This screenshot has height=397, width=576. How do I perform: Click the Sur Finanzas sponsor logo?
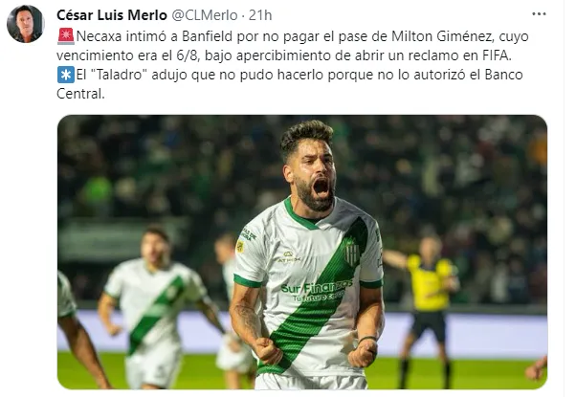[x=316, y=290]
